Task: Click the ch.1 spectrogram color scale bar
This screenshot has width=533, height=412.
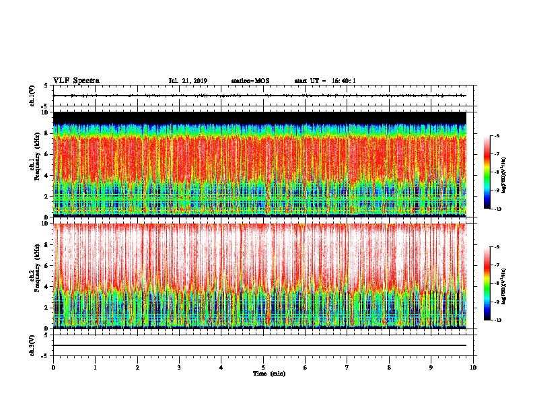Action: pos(487,172)
